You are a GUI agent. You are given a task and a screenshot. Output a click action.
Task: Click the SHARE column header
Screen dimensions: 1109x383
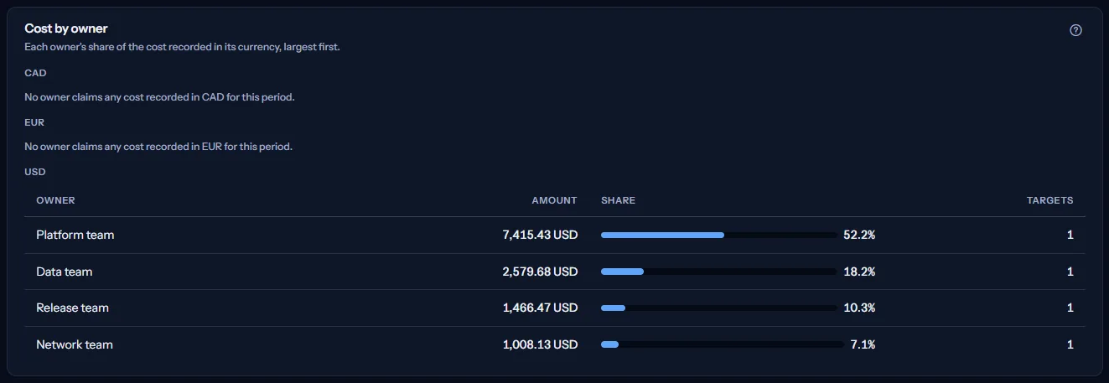click(618, 200)
